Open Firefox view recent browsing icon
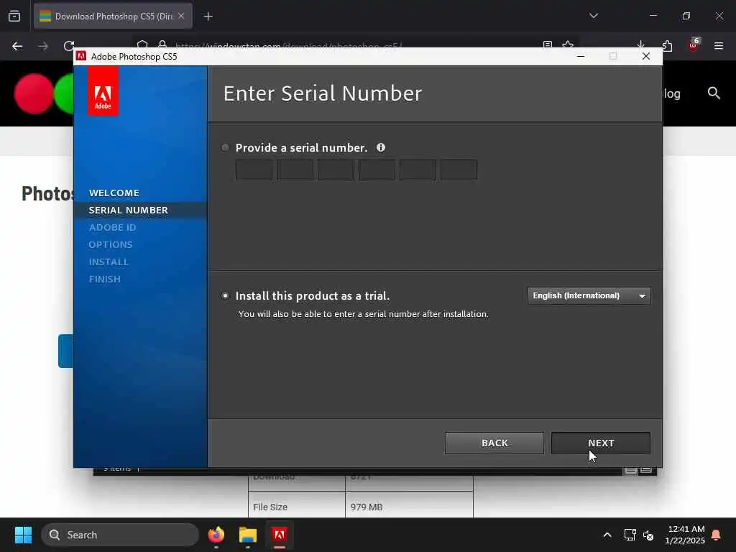This screenshot has height=552, width=736. [14, 16]
